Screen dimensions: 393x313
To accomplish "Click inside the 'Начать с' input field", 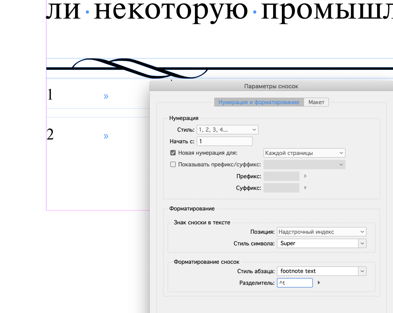I will point(224,141).
